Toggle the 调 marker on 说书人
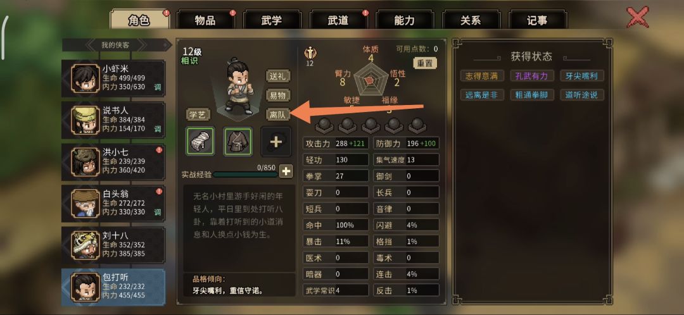The width and height of the screenshot is (684, 315). point(158,129)
